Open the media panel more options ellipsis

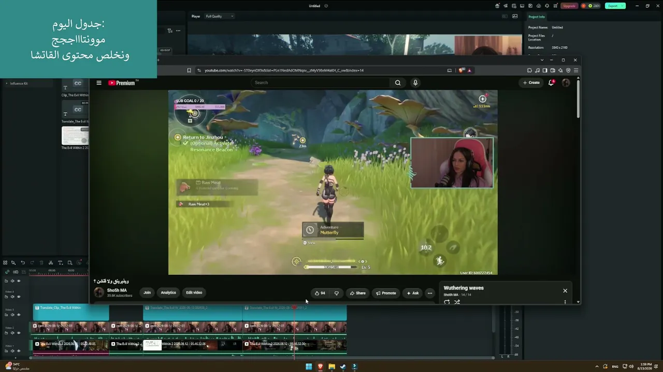[178, 30]
